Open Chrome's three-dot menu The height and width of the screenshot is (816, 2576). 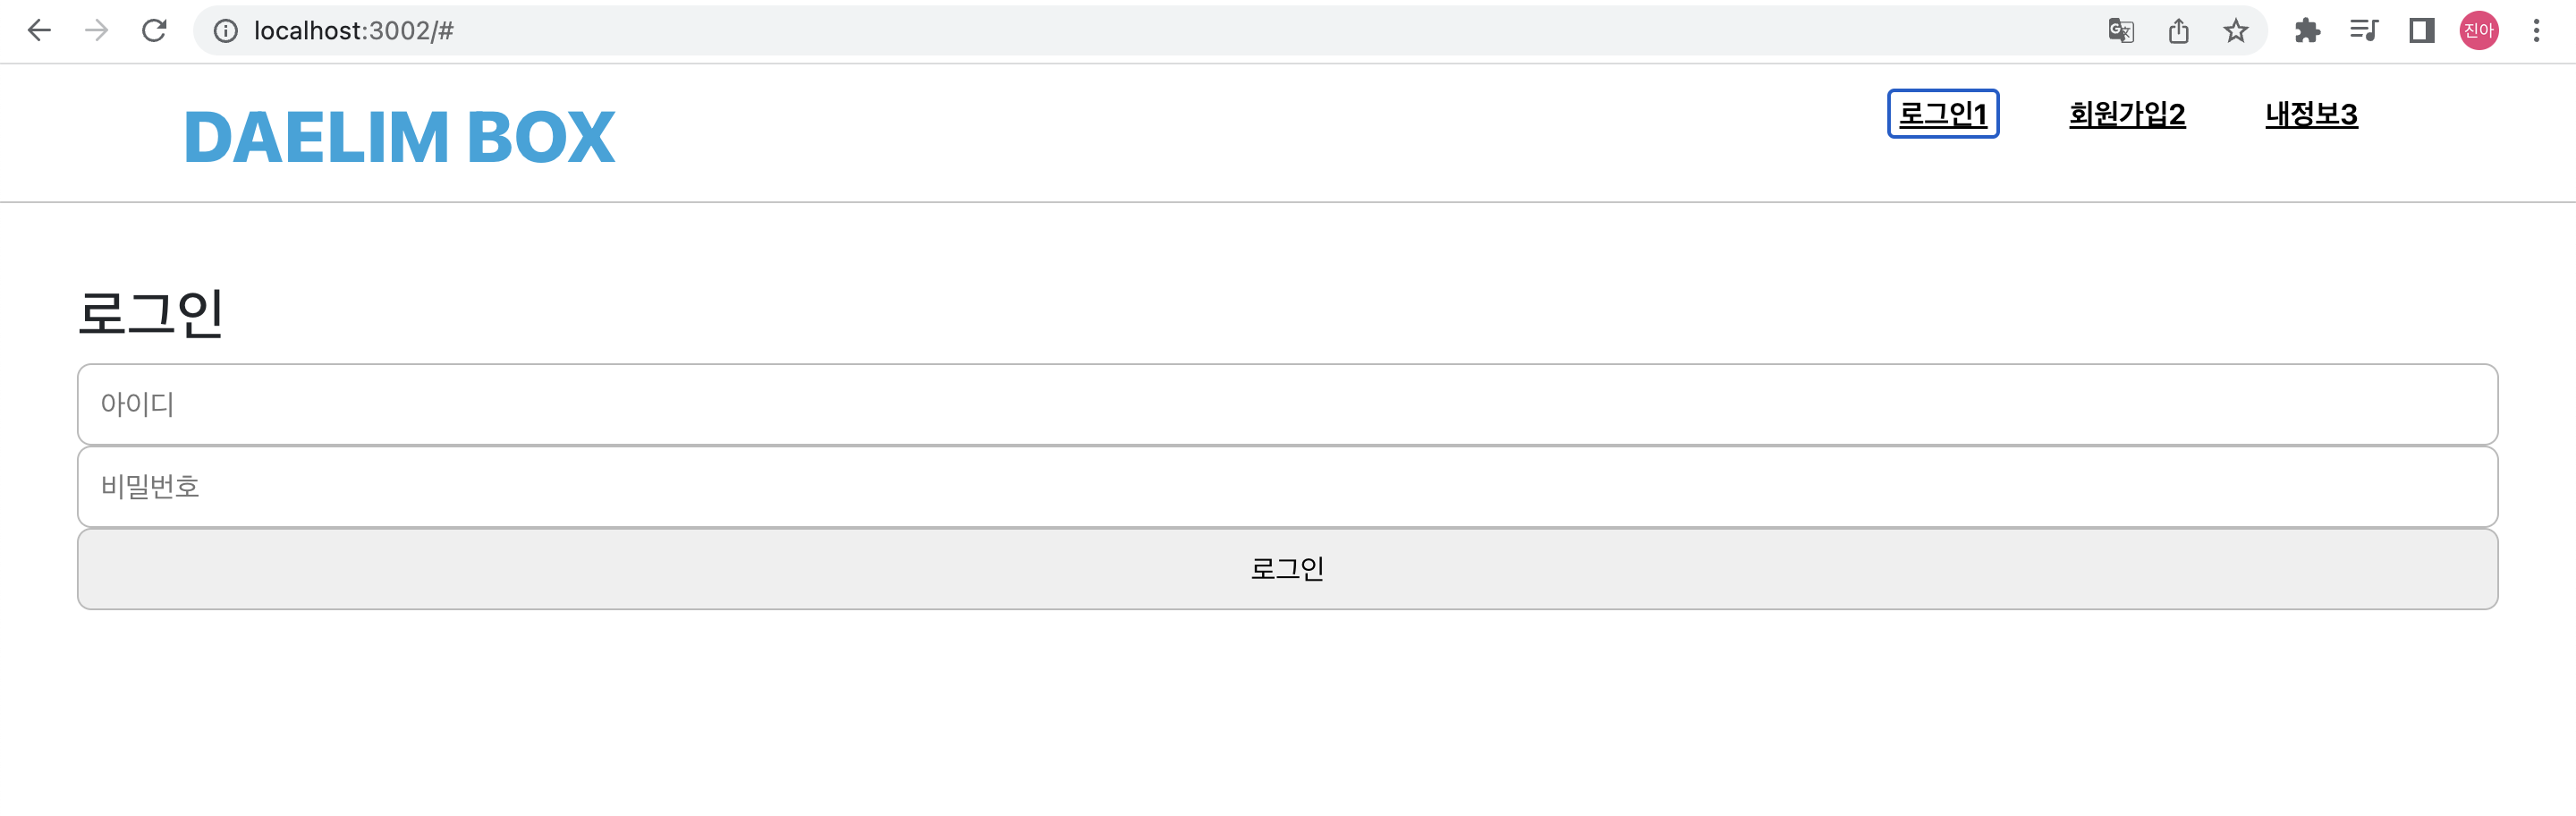[2537, 31]
